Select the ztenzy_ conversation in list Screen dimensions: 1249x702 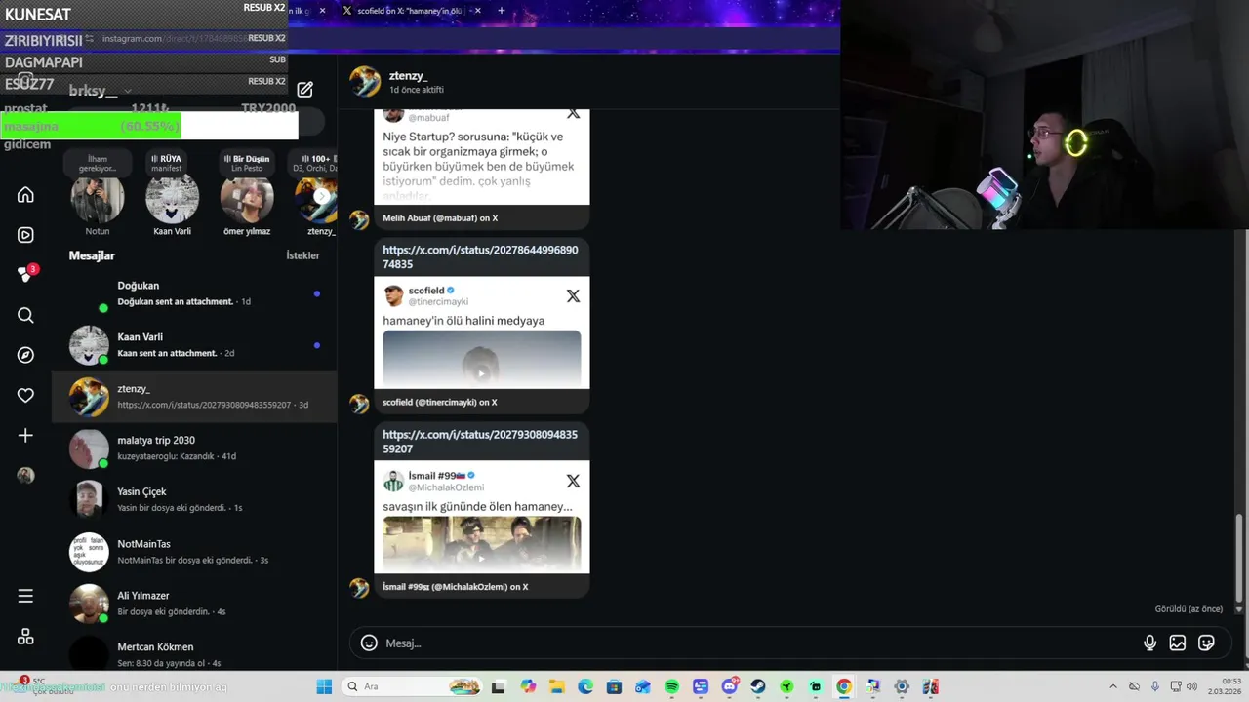pos(195,397)
